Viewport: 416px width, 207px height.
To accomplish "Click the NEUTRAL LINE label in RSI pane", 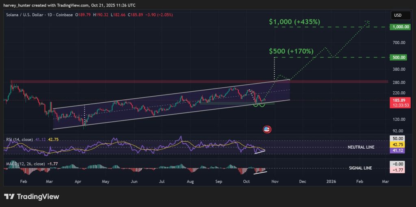I will 360,147.
